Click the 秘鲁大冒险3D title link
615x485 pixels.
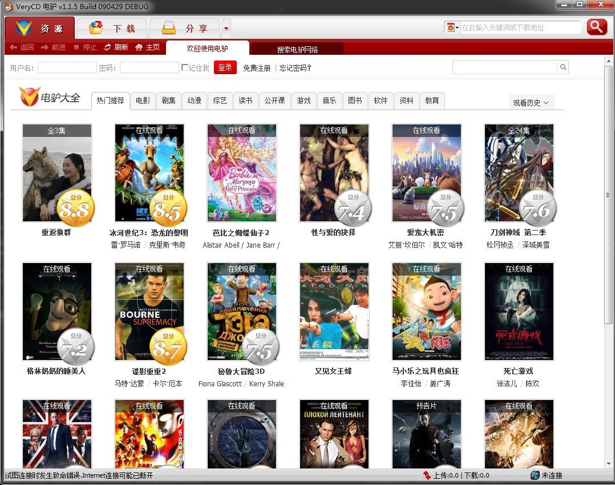click(x=241, y=371)
